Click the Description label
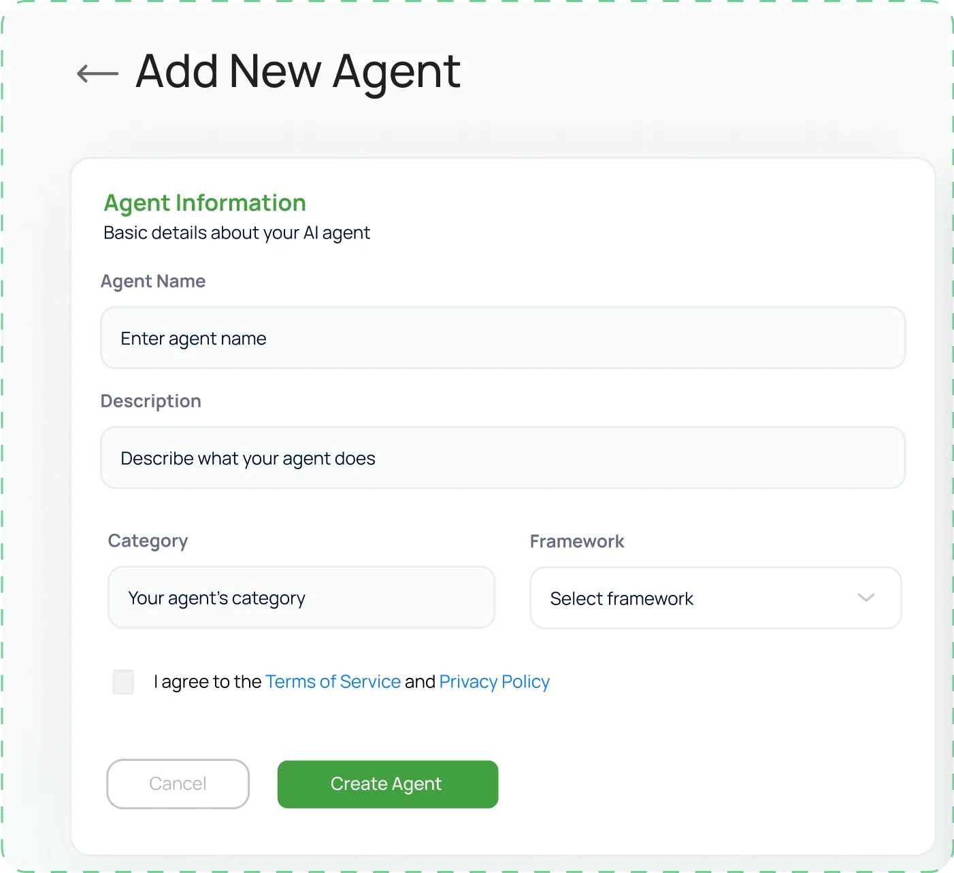 click(150, 400)
